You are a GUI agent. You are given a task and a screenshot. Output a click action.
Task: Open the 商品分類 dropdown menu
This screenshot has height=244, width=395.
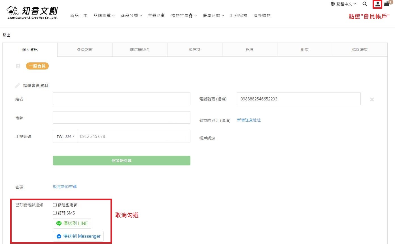[131, 16]
